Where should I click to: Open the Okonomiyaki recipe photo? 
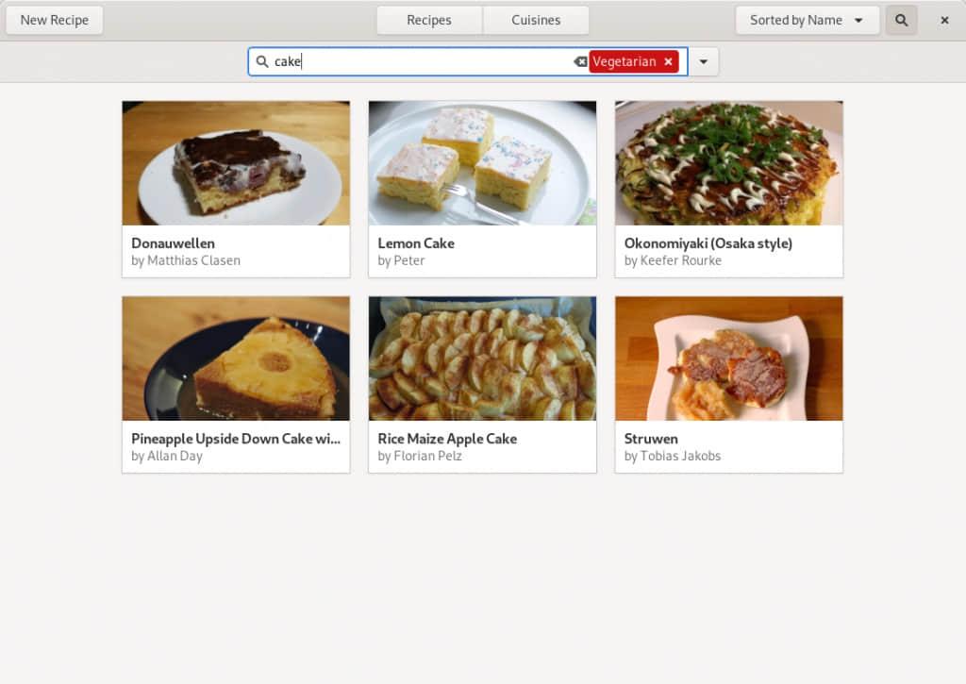click(728, 163)
